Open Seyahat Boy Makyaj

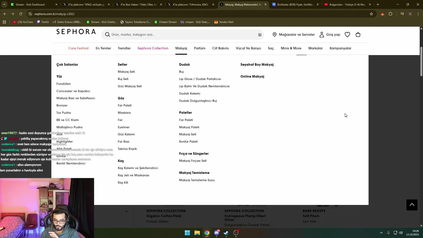tap(257, 64)
